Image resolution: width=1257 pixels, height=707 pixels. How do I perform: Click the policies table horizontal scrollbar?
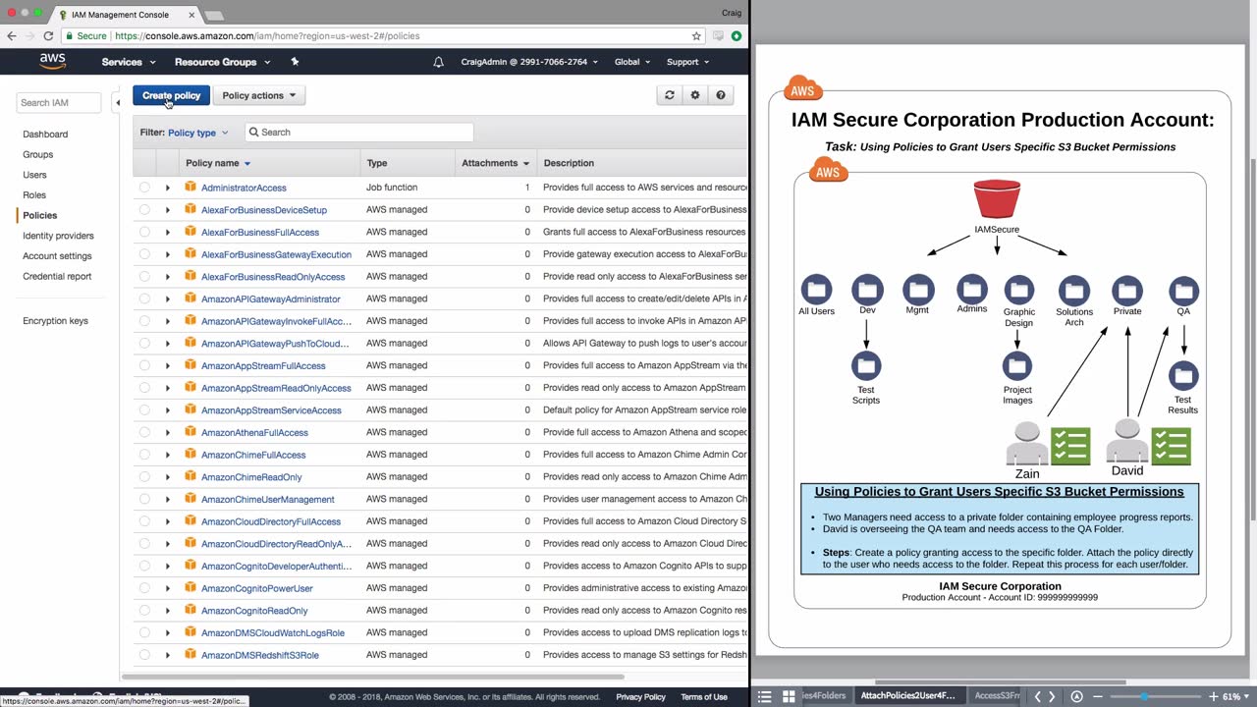(x=373, y=676)
